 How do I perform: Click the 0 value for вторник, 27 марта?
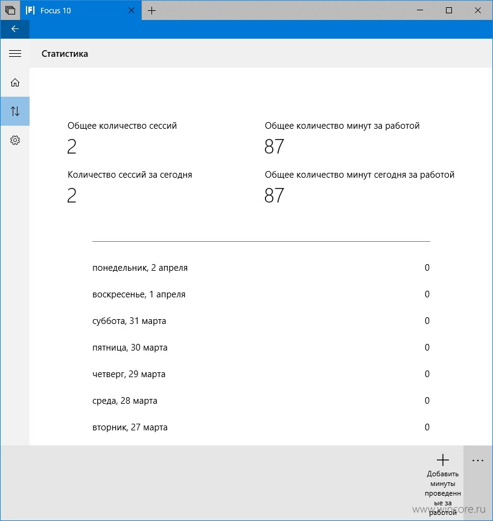(x=427, y=427)
